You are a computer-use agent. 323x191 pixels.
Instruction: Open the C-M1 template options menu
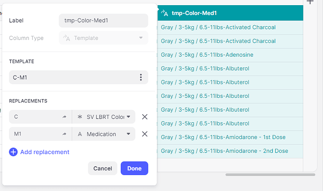[141, 77]
